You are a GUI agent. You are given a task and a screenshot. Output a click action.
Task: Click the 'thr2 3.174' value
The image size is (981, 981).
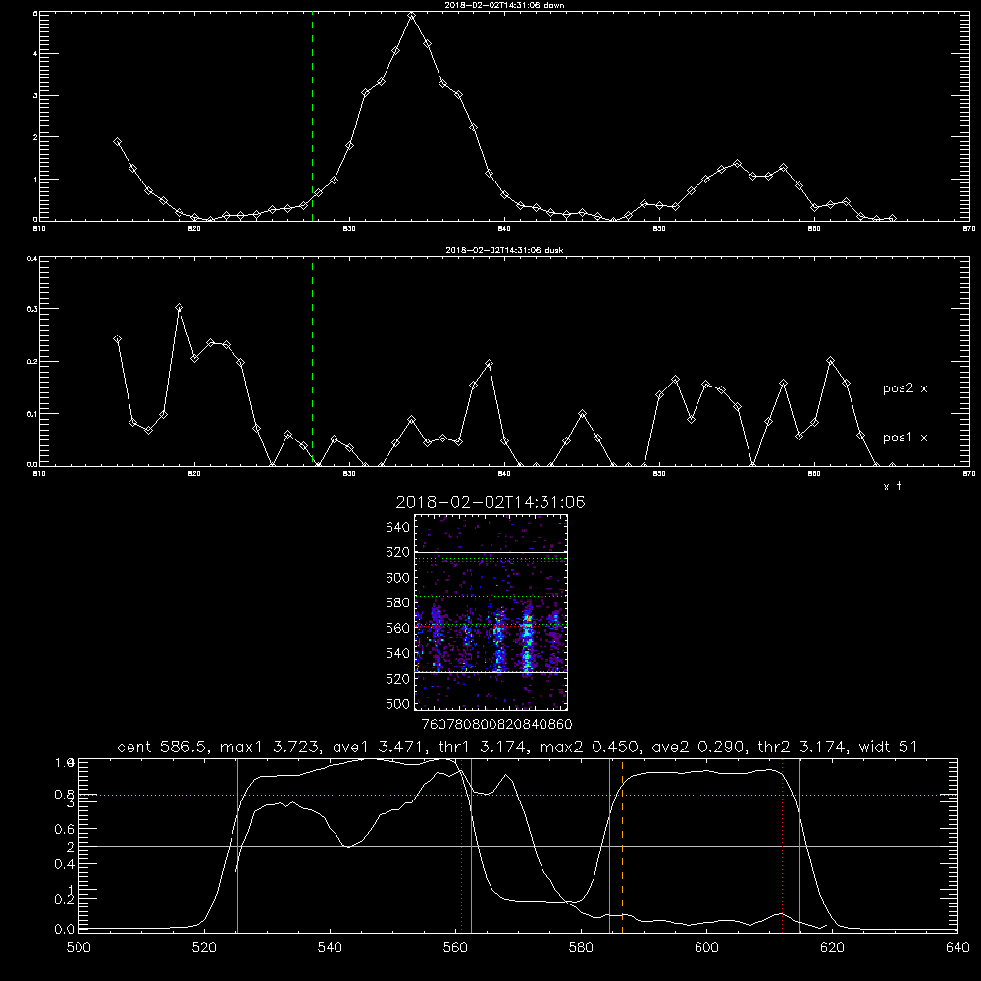[x=802, y=747]
